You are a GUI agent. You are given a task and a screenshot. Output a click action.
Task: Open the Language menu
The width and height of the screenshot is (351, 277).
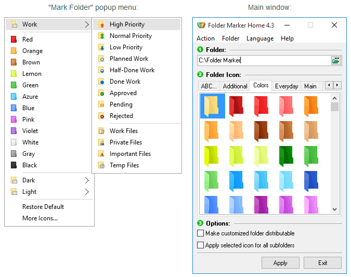(x=260, y=38)
